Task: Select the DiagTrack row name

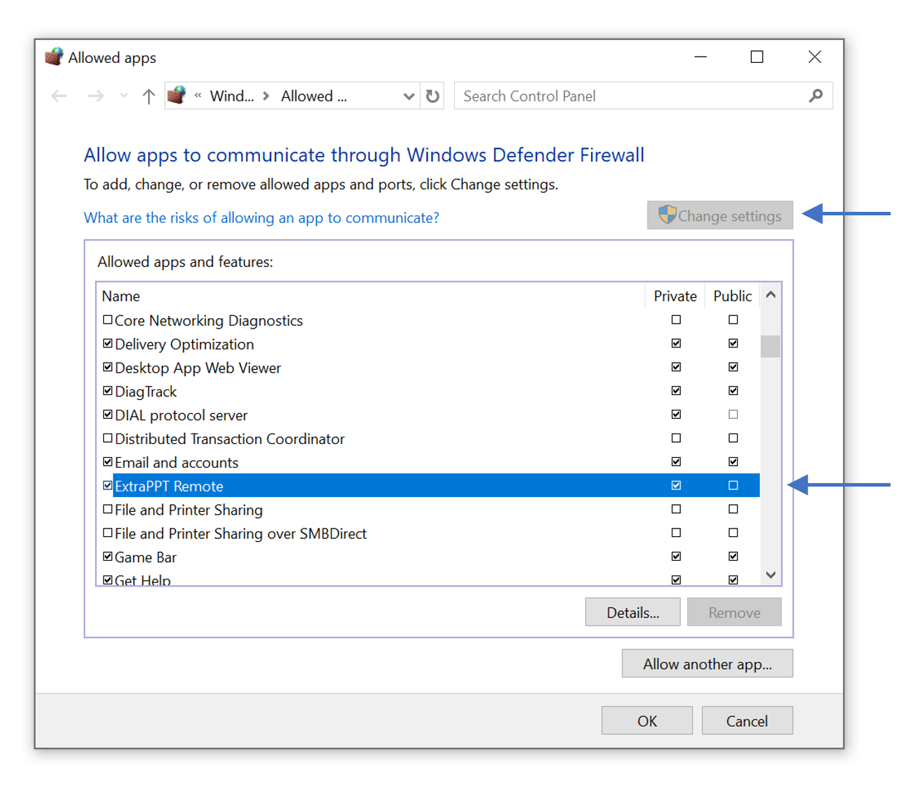Action: point(145,392)
